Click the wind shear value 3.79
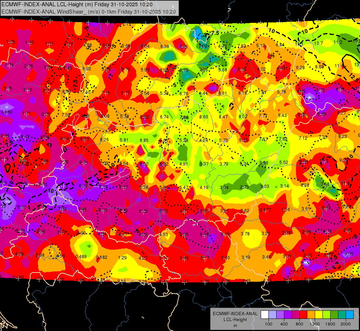Viewport: 360px width, 331px height. click(224, 164)
